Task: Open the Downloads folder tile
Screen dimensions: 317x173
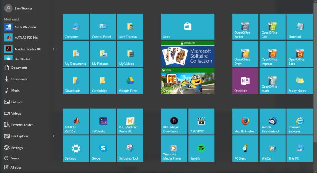Action: (76, 81)
